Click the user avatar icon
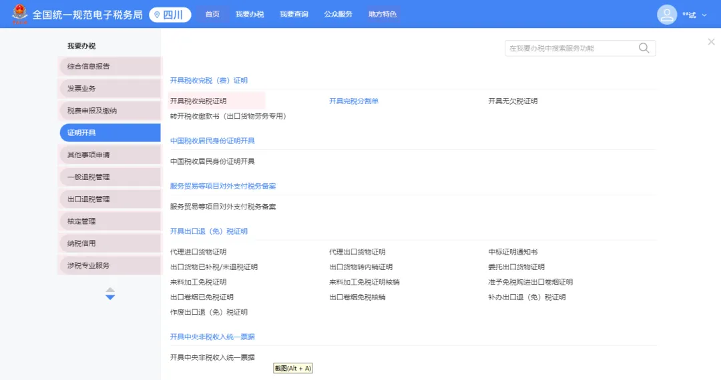This screenshot has height=380, width=721. point(667,15)
